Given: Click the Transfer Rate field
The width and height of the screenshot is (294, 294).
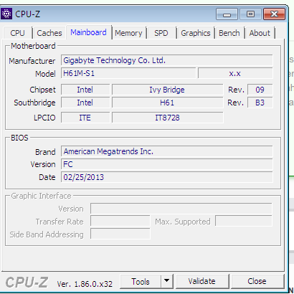Looking at the screenshot, I should click(120, 221).
